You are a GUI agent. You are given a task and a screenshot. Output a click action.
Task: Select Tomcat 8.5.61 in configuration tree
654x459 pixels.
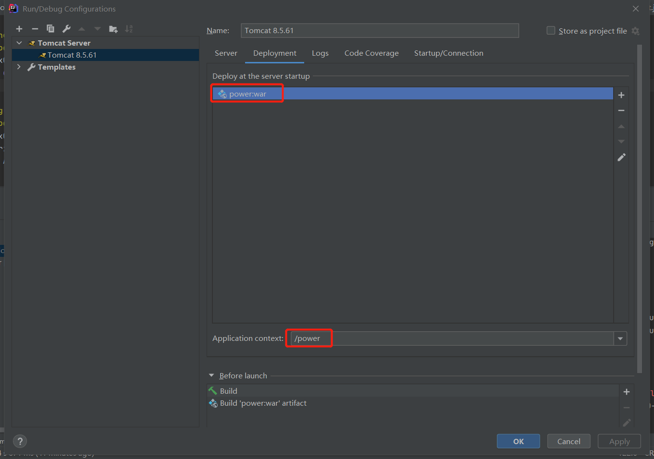(x=105, y=55)
